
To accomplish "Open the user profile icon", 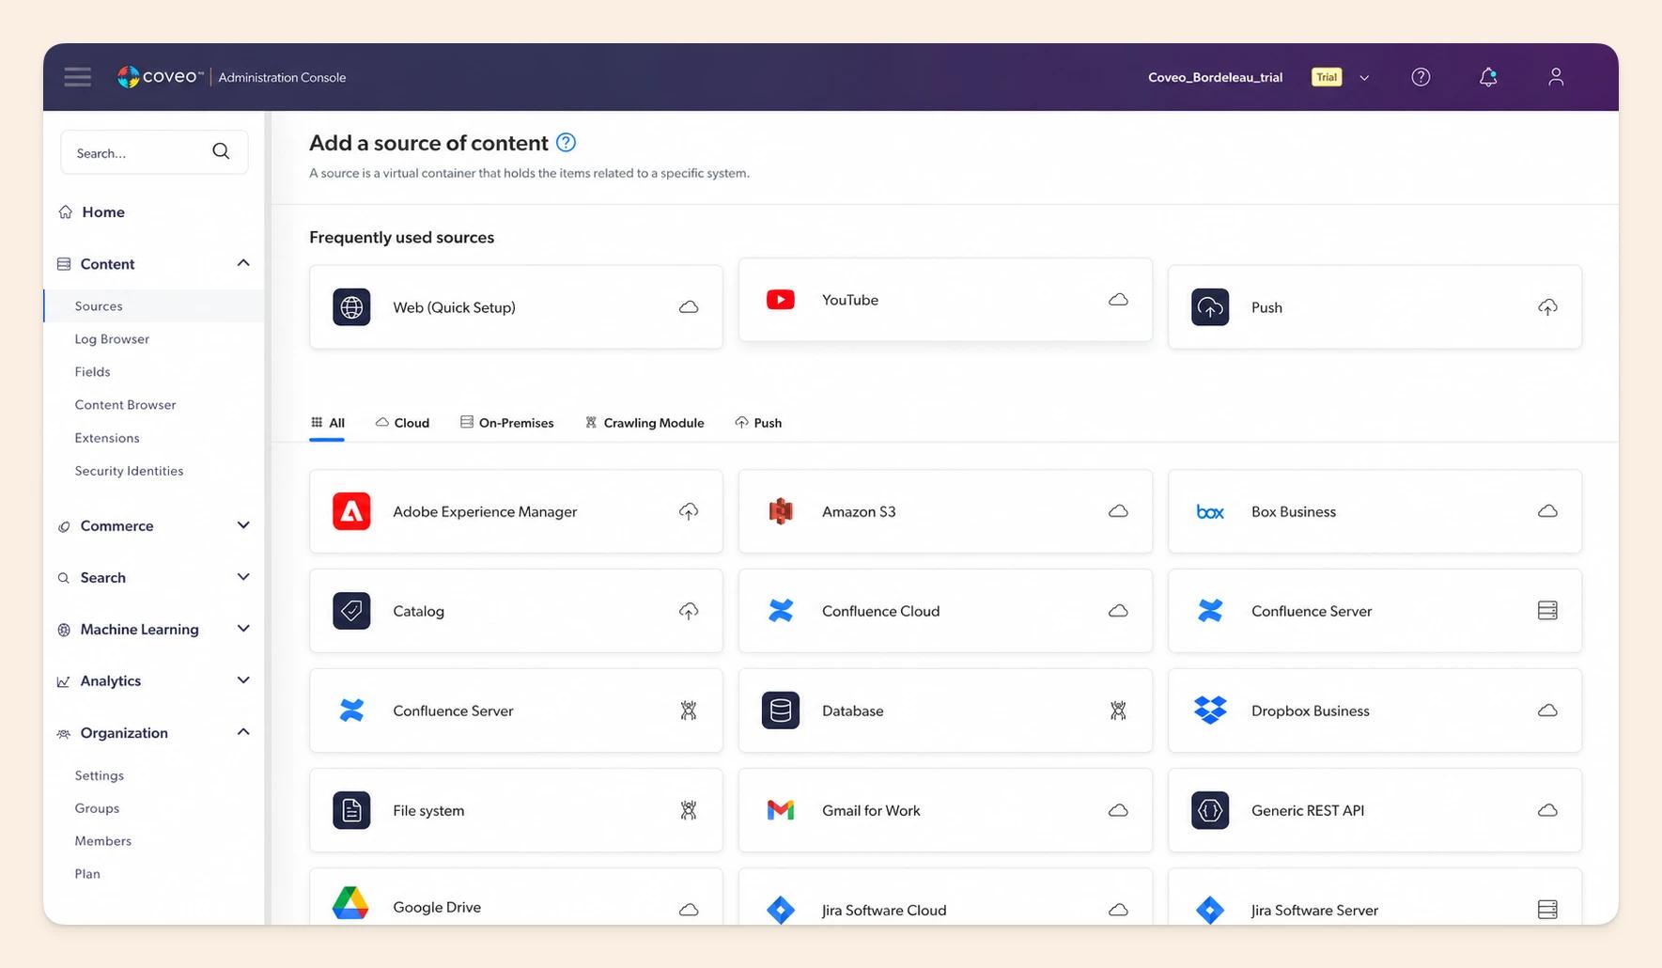I will tap(1556, 77).
